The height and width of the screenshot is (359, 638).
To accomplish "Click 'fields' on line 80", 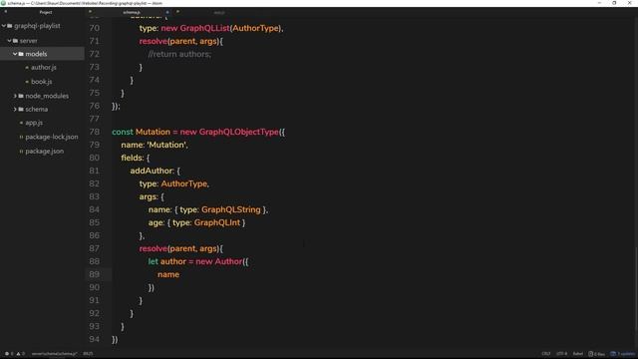I will point(131,158).
